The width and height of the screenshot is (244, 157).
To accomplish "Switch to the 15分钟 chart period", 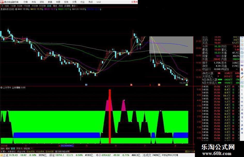I will point(27,6).
